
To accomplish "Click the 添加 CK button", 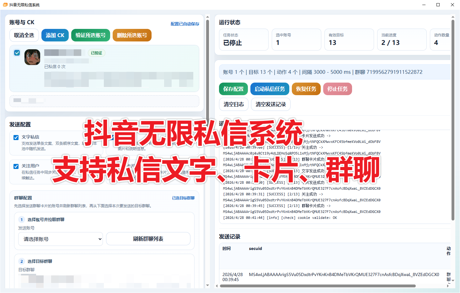I will tap(55, 35).
